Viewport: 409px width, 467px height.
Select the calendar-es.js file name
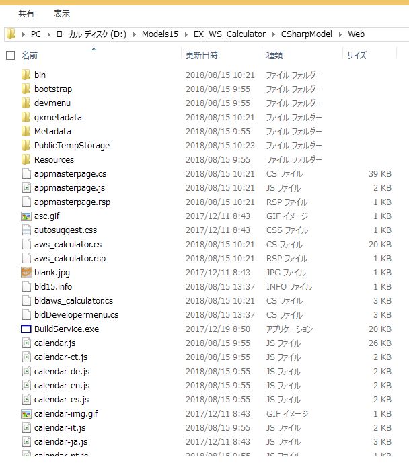62,399
